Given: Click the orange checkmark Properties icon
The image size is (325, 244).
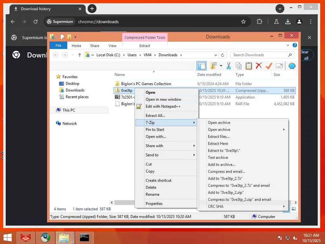Looking at the screenshot, I should (x=269, y=66).
